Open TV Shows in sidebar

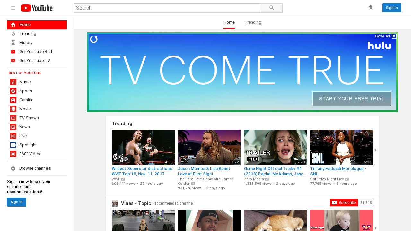pyautogui.click(x=37, y=118)
